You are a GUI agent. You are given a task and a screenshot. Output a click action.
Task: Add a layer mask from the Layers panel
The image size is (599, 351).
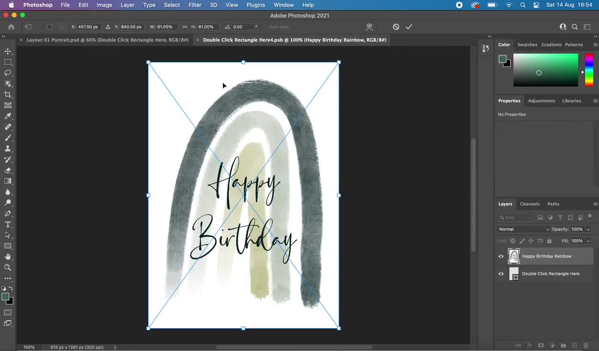click(541, 345)
